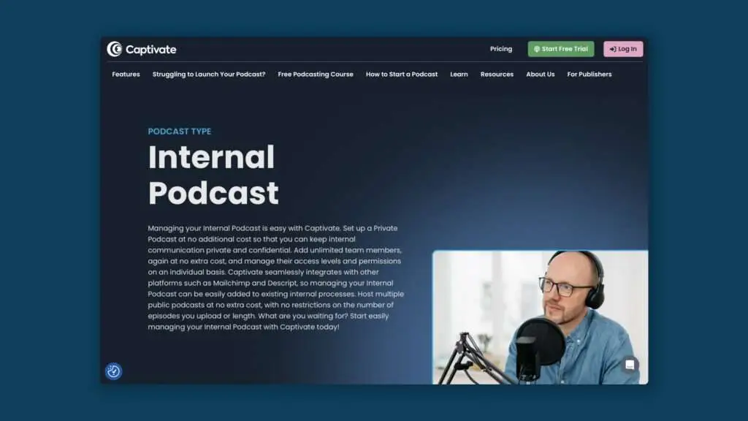Expand the About Us navigation item
The image size is (748, 421).
click(x=541, y=74)
